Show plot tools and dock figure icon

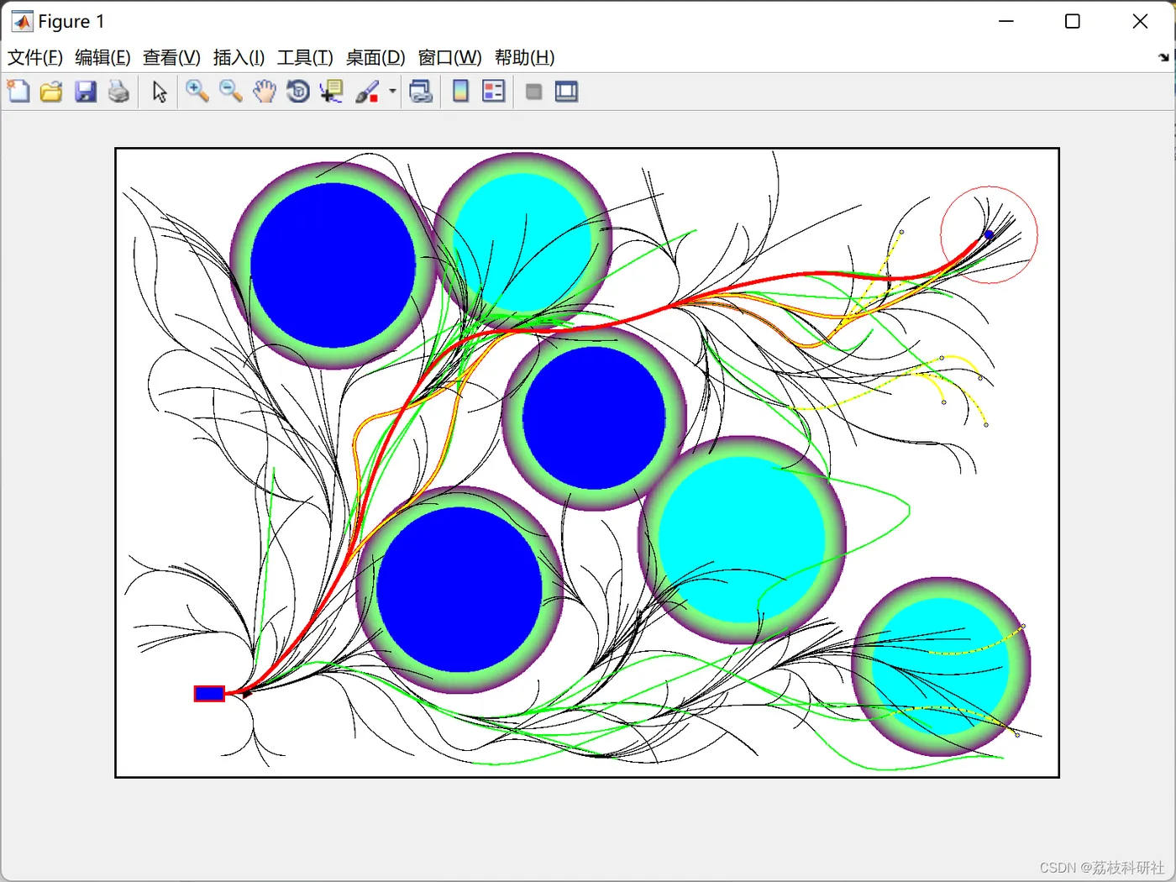coord(567,92)
